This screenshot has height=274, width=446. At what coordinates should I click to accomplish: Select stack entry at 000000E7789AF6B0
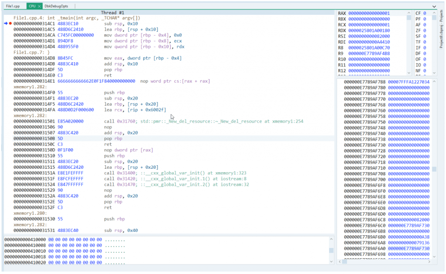386,237
